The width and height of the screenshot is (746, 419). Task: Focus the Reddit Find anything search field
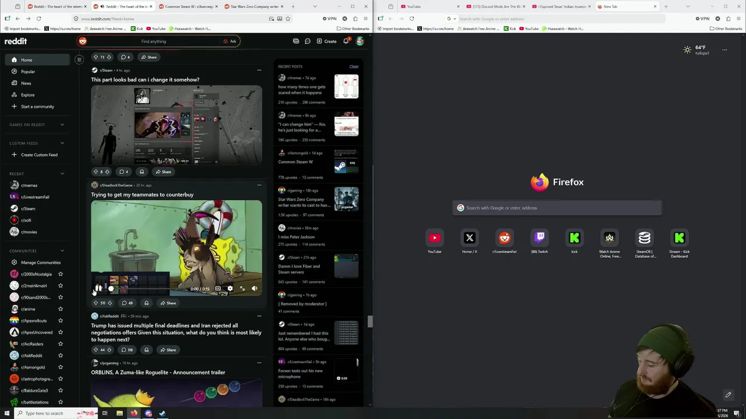[x=154, y=41]
